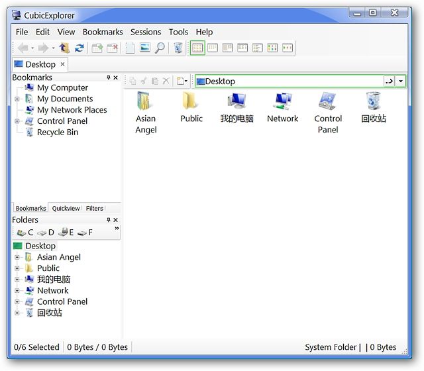424x371 pixels.
Task: Jump to drive E in Folders toolbar
Action: coord(66,233)
